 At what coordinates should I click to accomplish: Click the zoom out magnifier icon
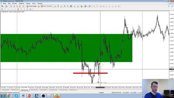(x=68, y=6)
